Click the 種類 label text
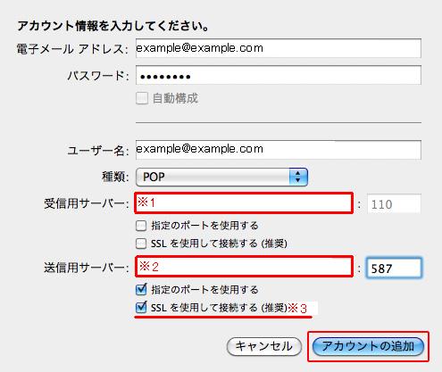The height and width of the screenshot is (372, 442). tap(115, 177)
